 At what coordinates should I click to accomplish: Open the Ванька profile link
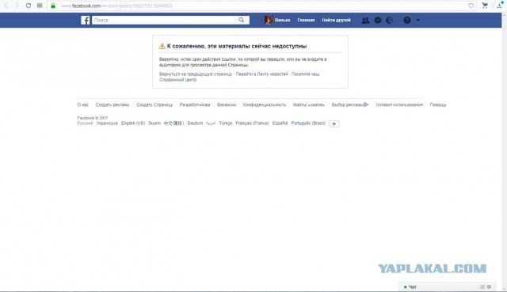[282, 20]
